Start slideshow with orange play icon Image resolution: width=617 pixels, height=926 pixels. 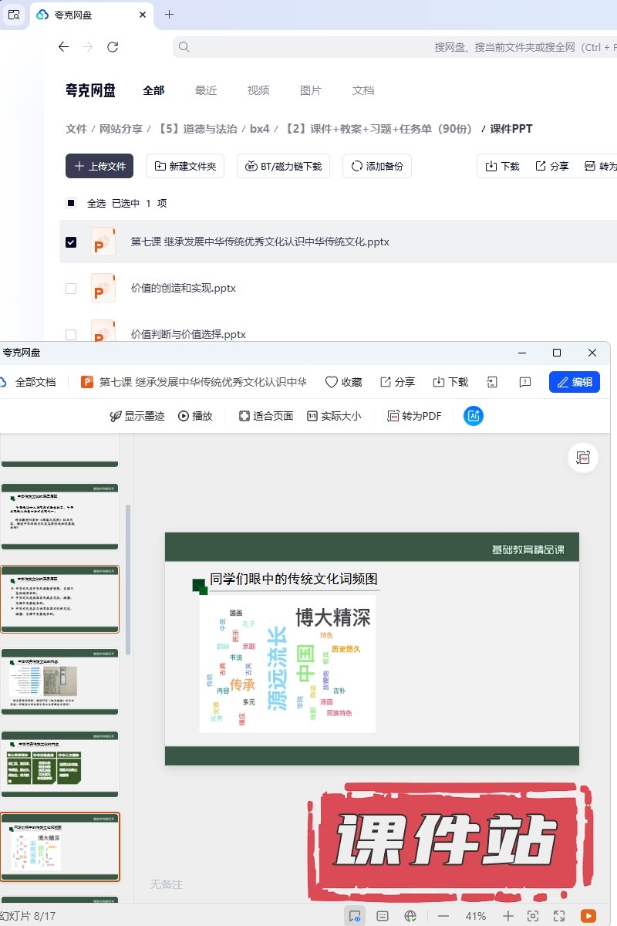[588, 916]
